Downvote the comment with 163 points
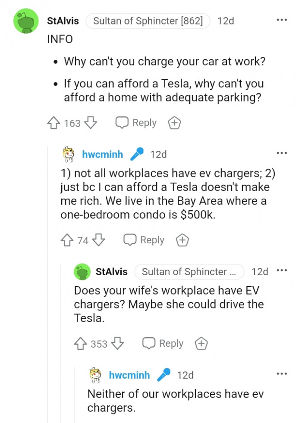 tap(90, 123)
